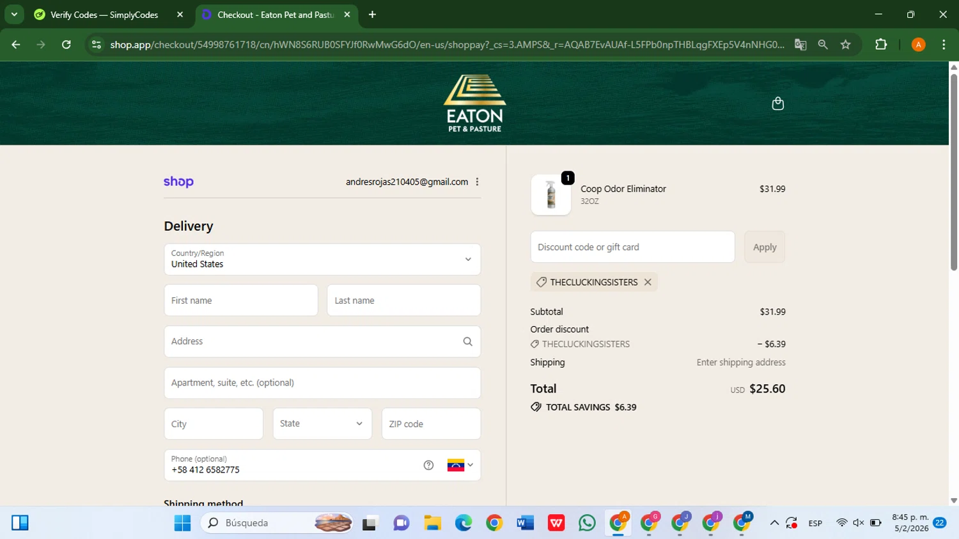
Task: Open Microsoft Word from the taskbar
Action: (x=526, y=523)
